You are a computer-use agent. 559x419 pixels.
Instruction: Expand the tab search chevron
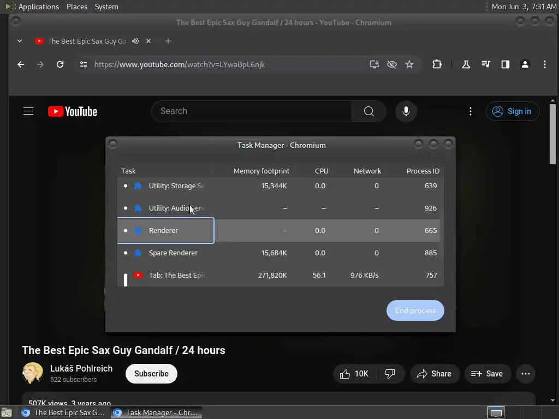[x=20, y=41]
